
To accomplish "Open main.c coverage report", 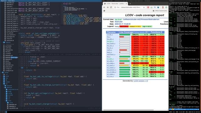I will point(110,52).
